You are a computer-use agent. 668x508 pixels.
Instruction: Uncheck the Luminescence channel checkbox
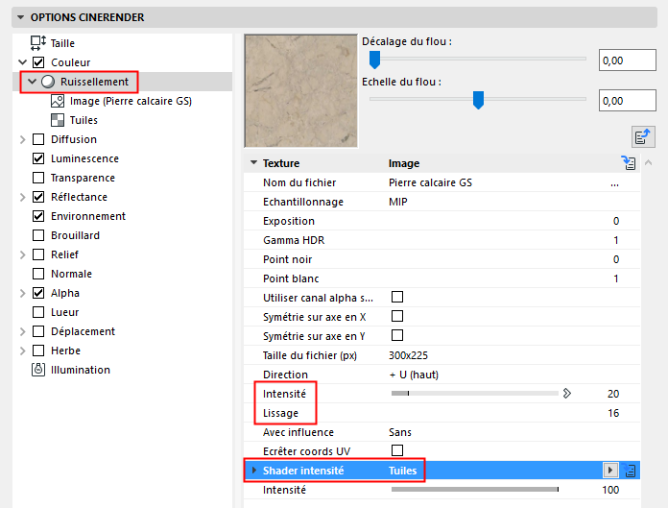(x=38, y=158)
